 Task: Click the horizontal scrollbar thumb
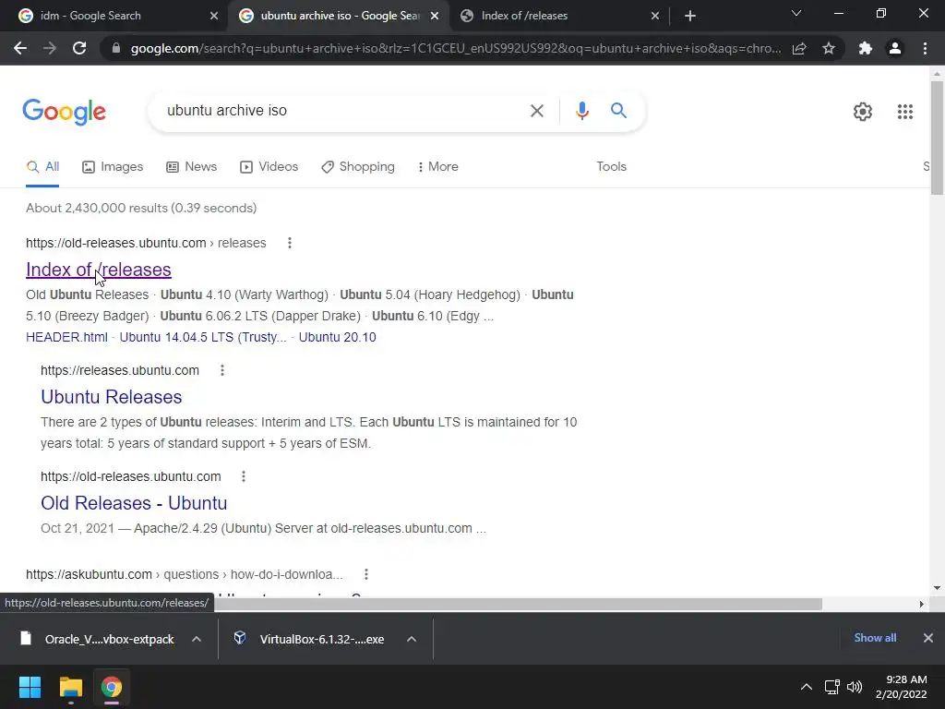tap(519, 604)
